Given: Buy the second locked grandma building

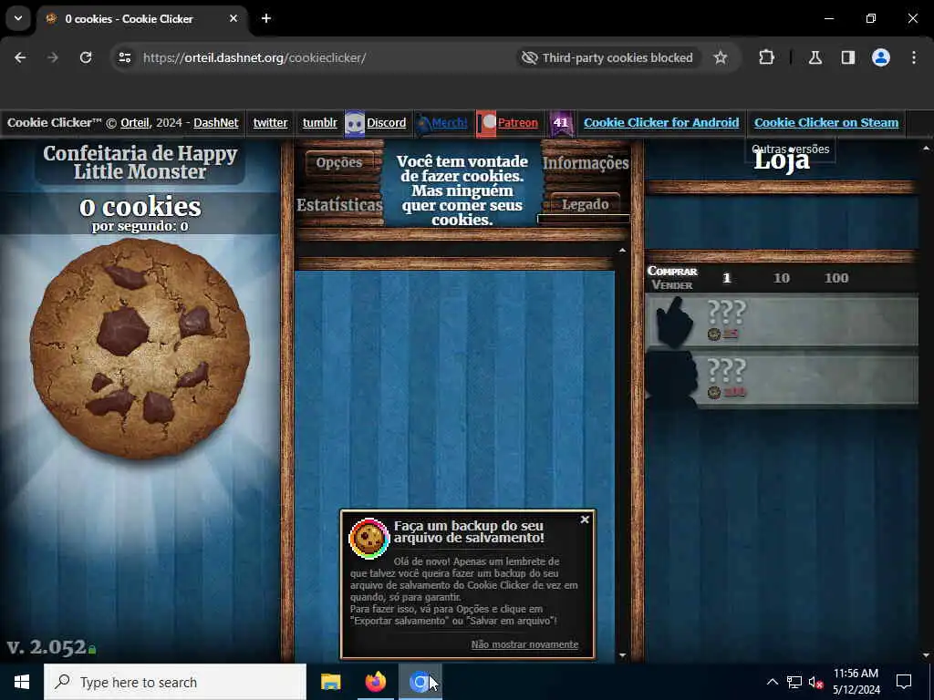Looking at the screenshot, I should click(782, 379).
